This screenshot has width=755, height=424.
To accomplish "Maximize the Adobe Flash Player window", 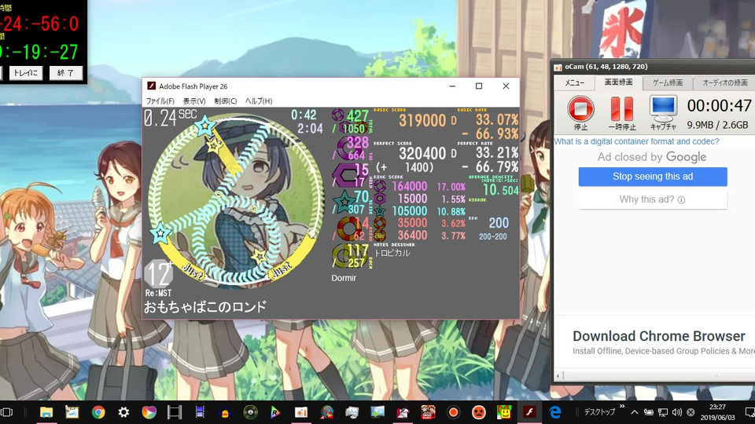I will click(479, 86).
